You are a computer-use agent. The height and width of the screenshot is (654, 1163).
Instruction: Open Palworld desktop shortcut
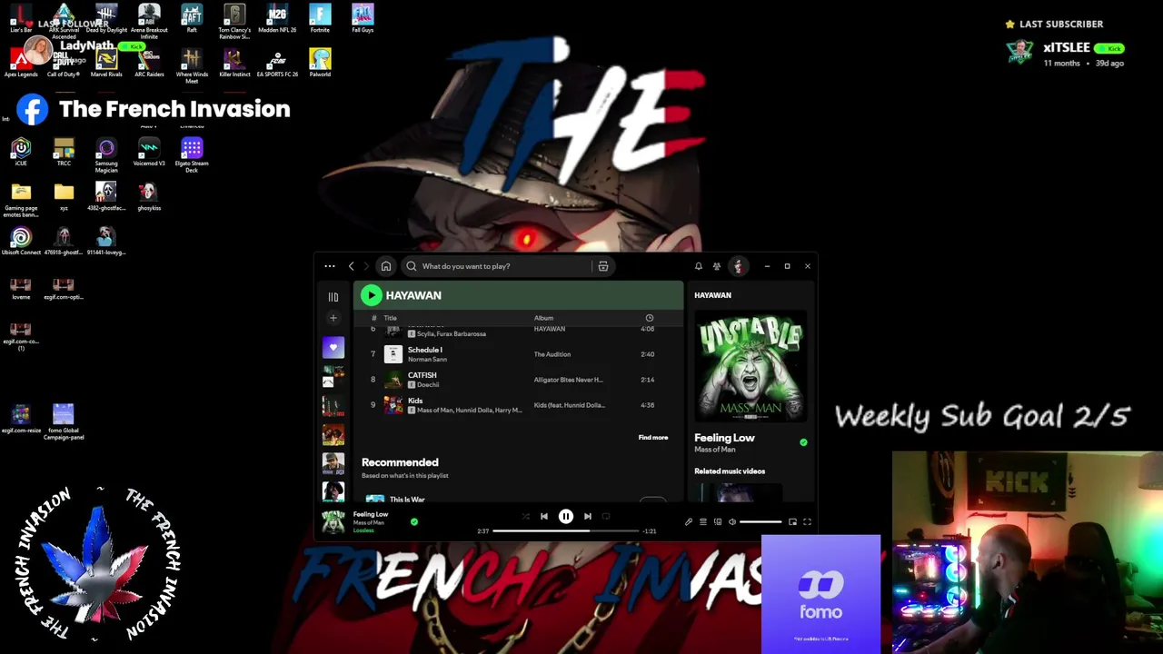[x=320, y=63]
